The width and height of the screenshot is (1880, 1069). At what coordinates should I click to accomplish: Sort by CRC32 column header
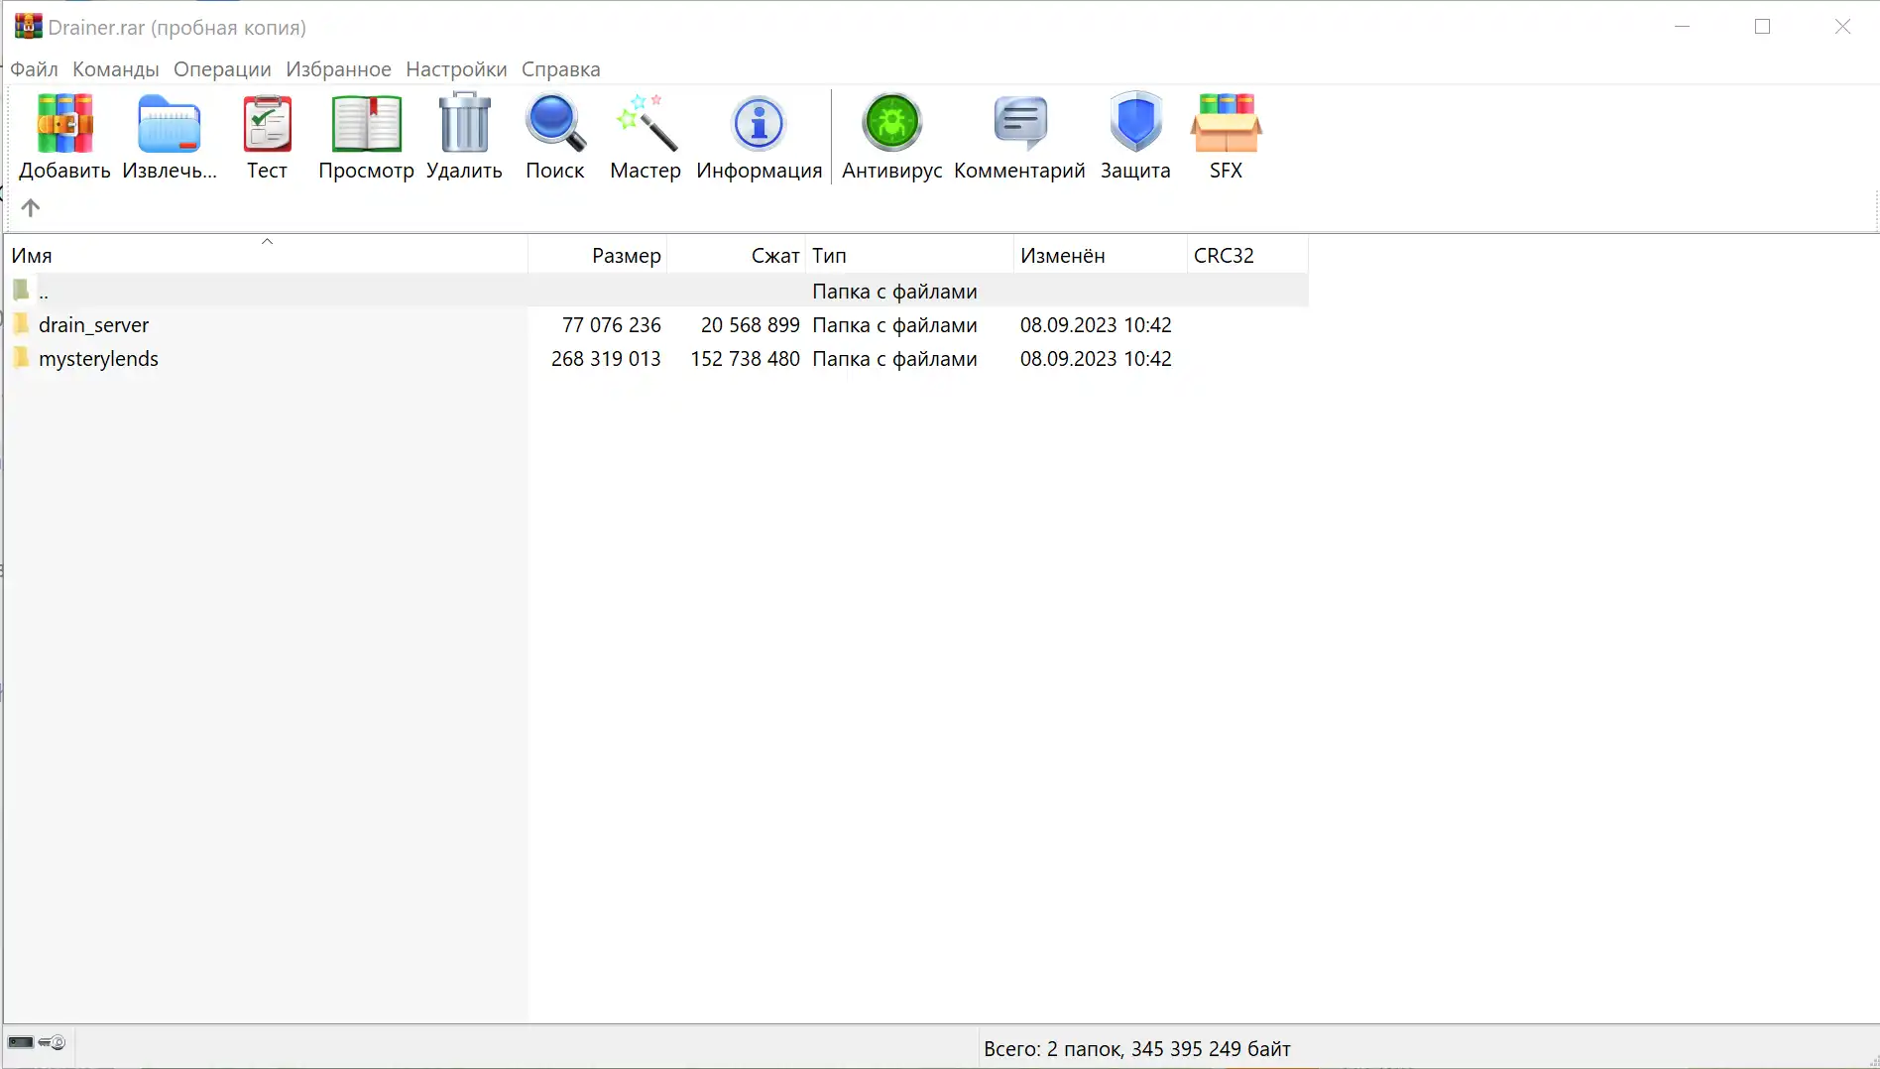[1247, 255]
